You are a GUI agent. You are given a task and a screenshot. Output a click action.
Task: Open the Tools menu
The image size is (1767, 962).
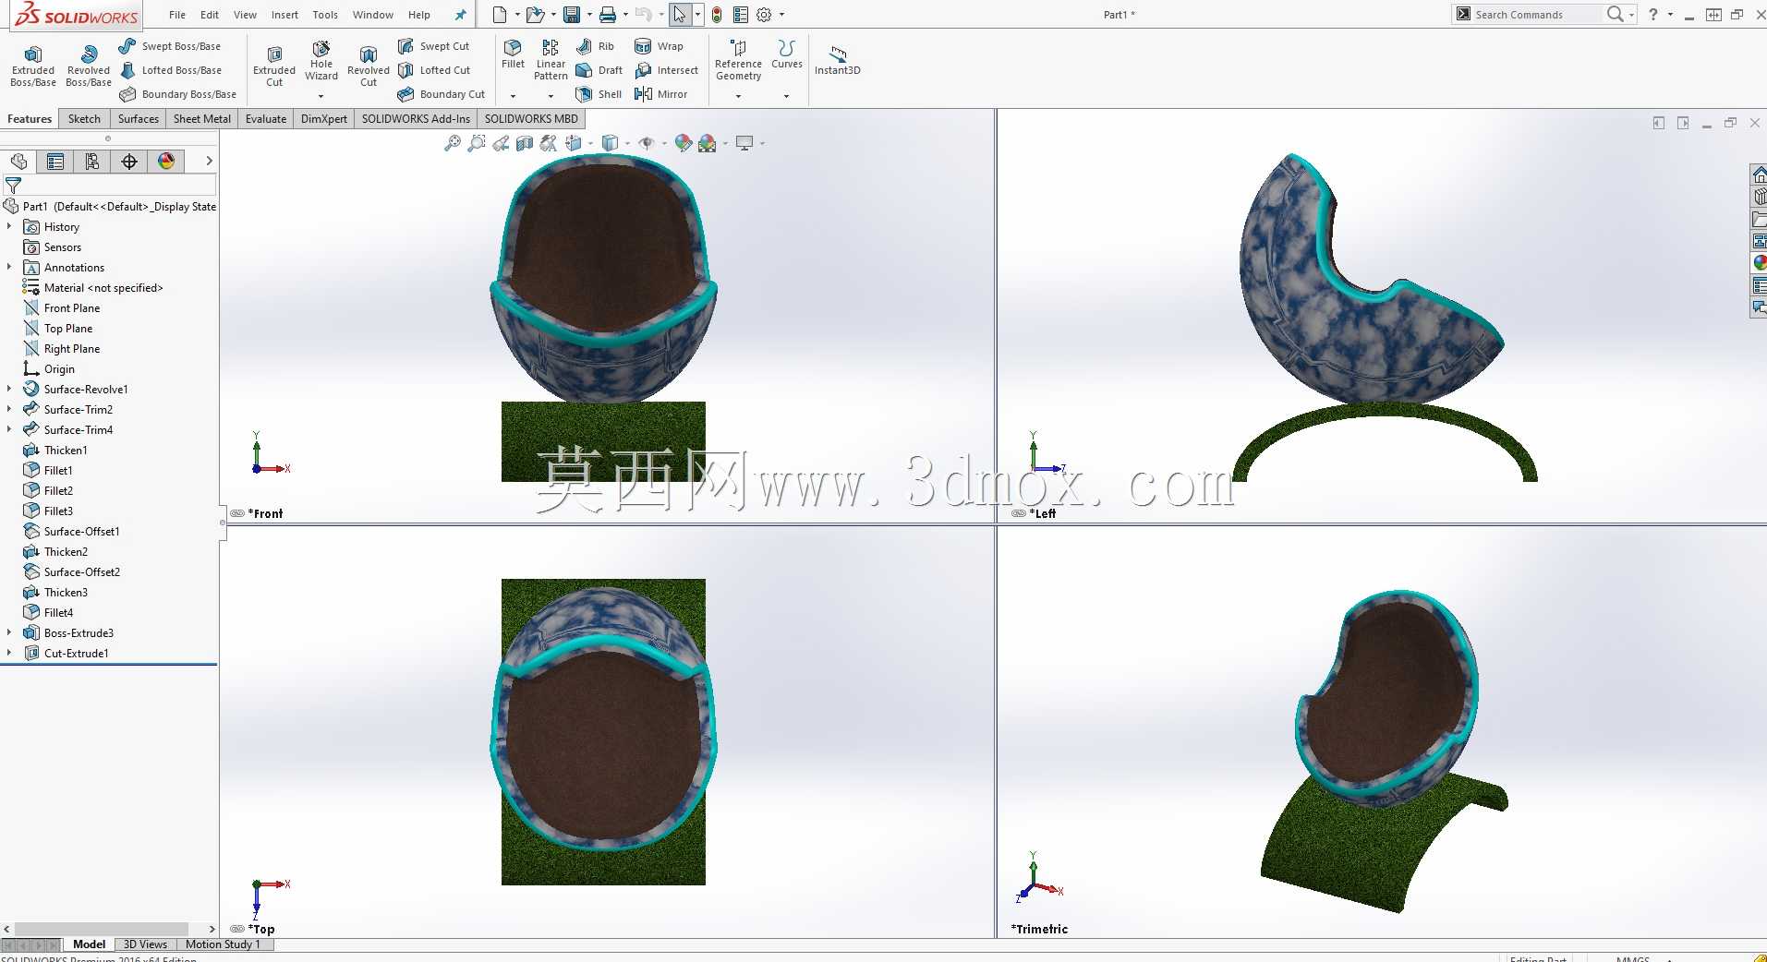(x=325, y=15)
